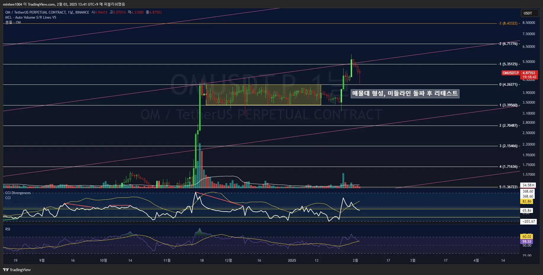Click the 9월 date on time axis
Screen dimensions: 543x275
tap(42, 260)
